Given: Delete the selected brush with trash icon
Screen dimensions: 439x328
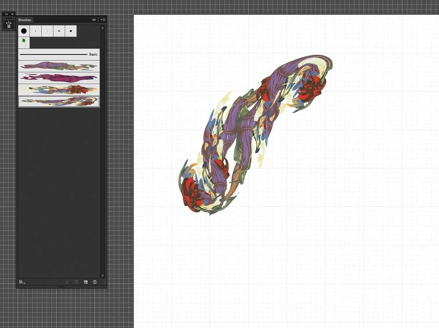Looking at the screenshot, I should click(x=95, y=282).
